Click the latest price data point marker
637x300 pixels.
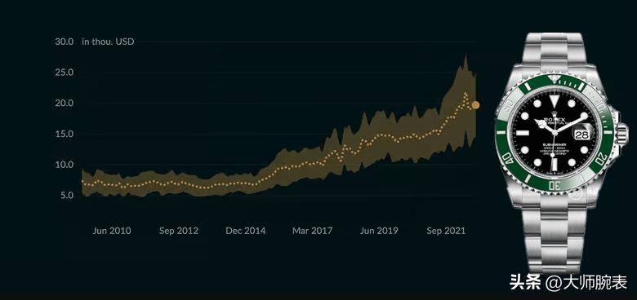point(475,105)
